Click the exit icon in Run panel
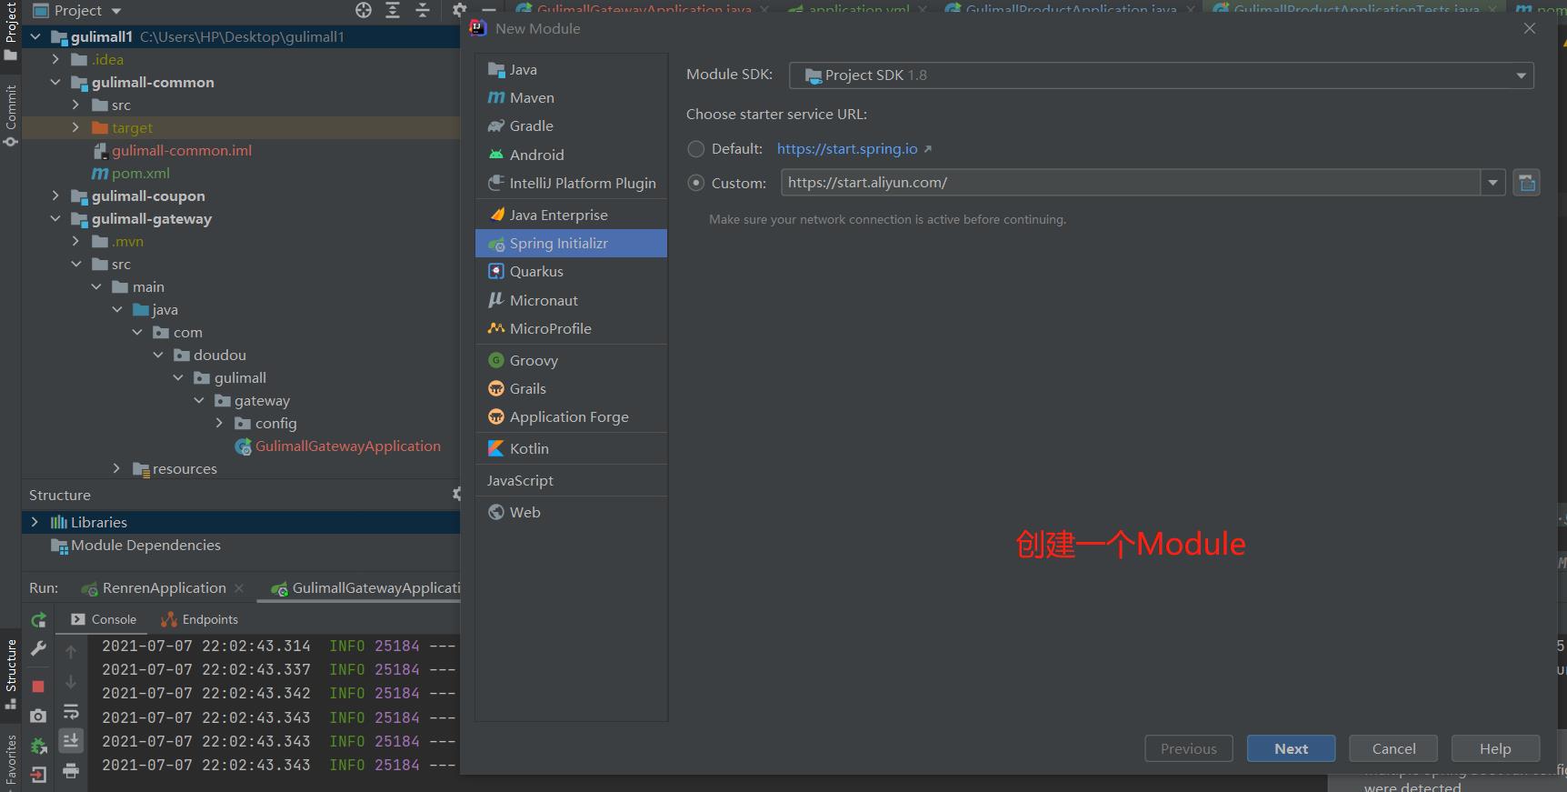The image size is (1567, 792). coord(38,775)
